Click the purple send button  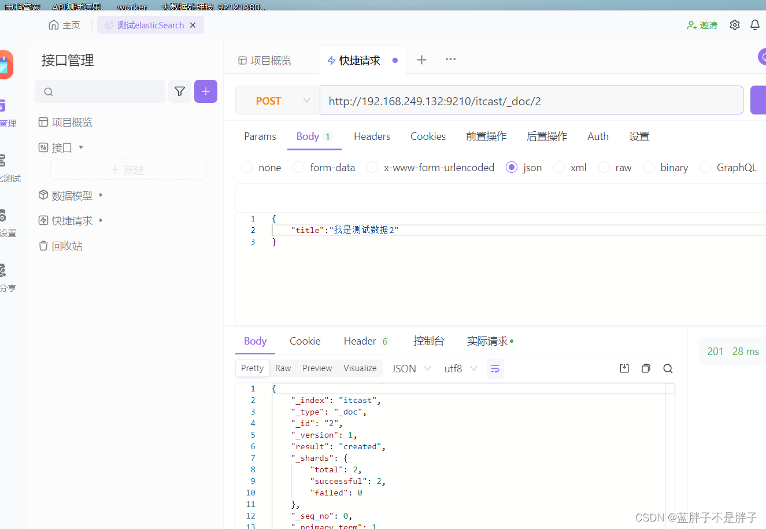point(758,100)
